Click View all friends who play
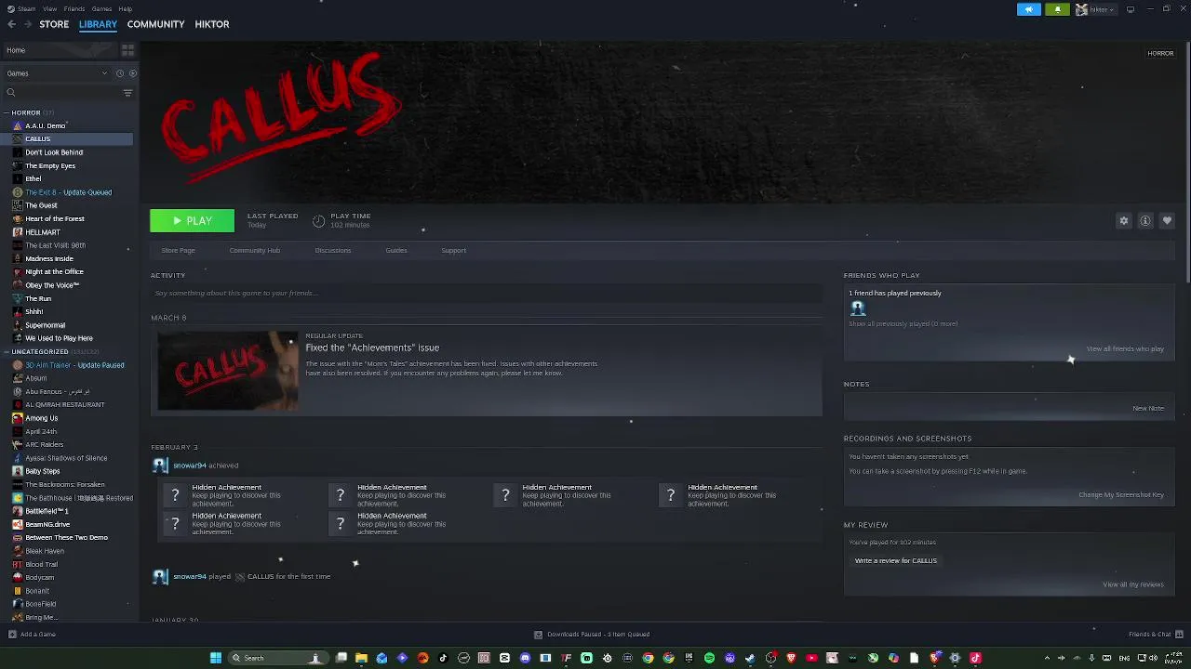Image resolution: width=1191 pixels, height=669 pixels. pyautogui.click(x=1125, y=349)
